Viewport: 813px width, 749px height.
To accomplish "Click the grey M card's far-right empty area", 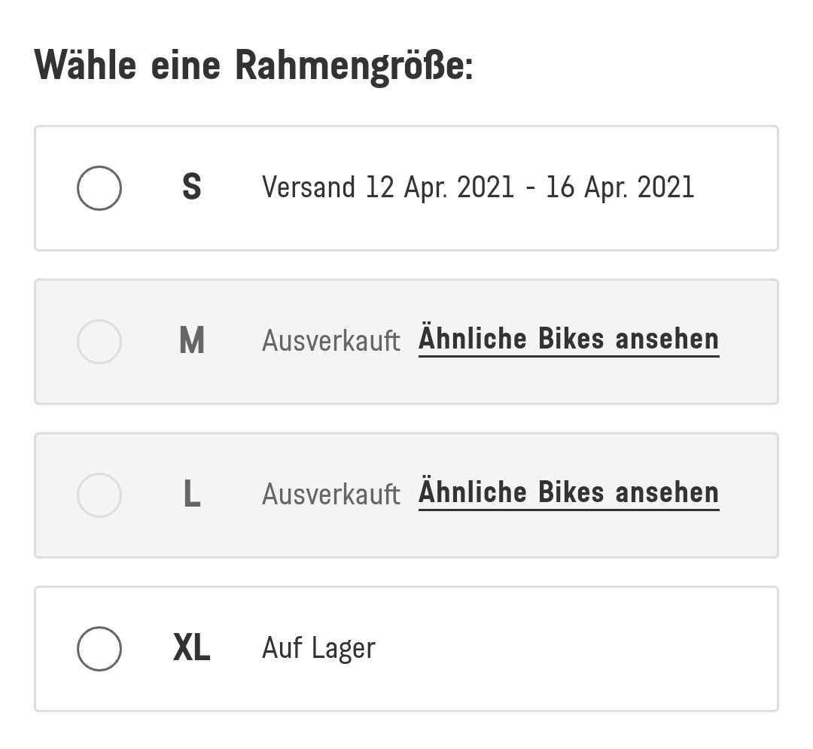I will tap(749, 342).
